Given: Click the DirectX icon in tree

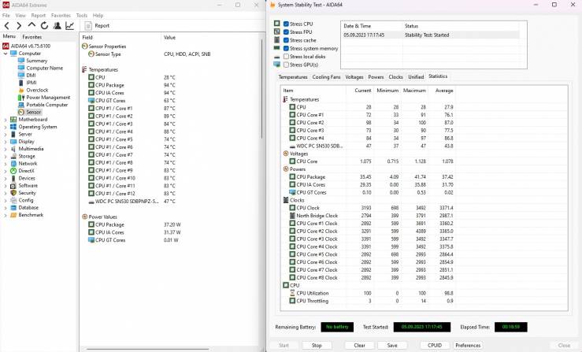Looking at the screenshot, I should [x=13, y=171].
